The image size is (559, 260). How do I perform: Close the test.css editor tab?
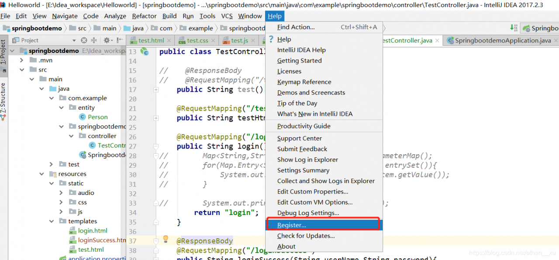[213, 41]
